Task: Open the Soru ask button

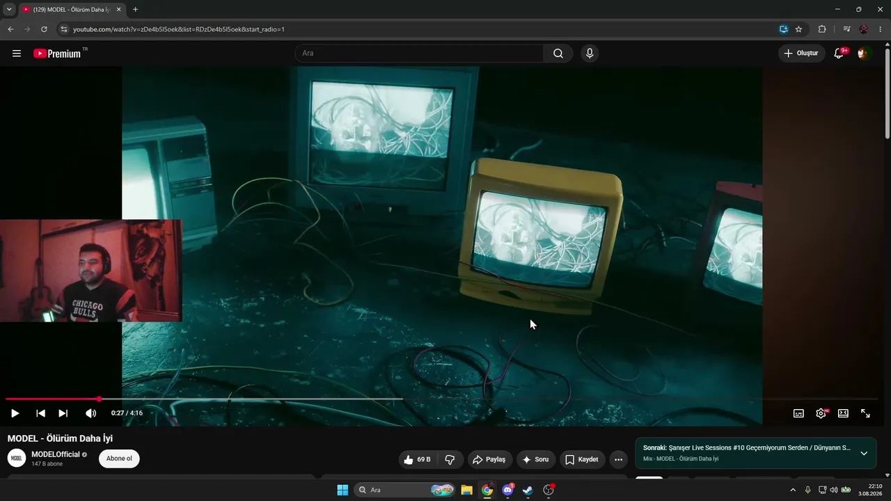Action: pyautogui.click(x=536, y=459)
